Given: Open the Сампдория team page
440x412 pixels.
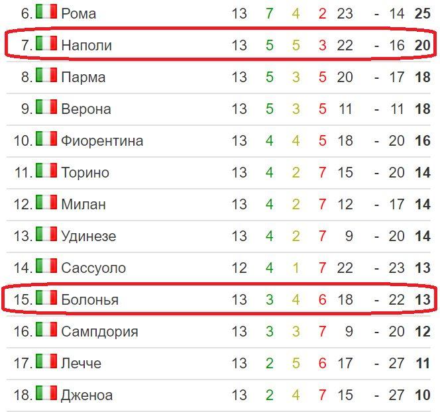Looking at the screenshot, I should (99, 331).
